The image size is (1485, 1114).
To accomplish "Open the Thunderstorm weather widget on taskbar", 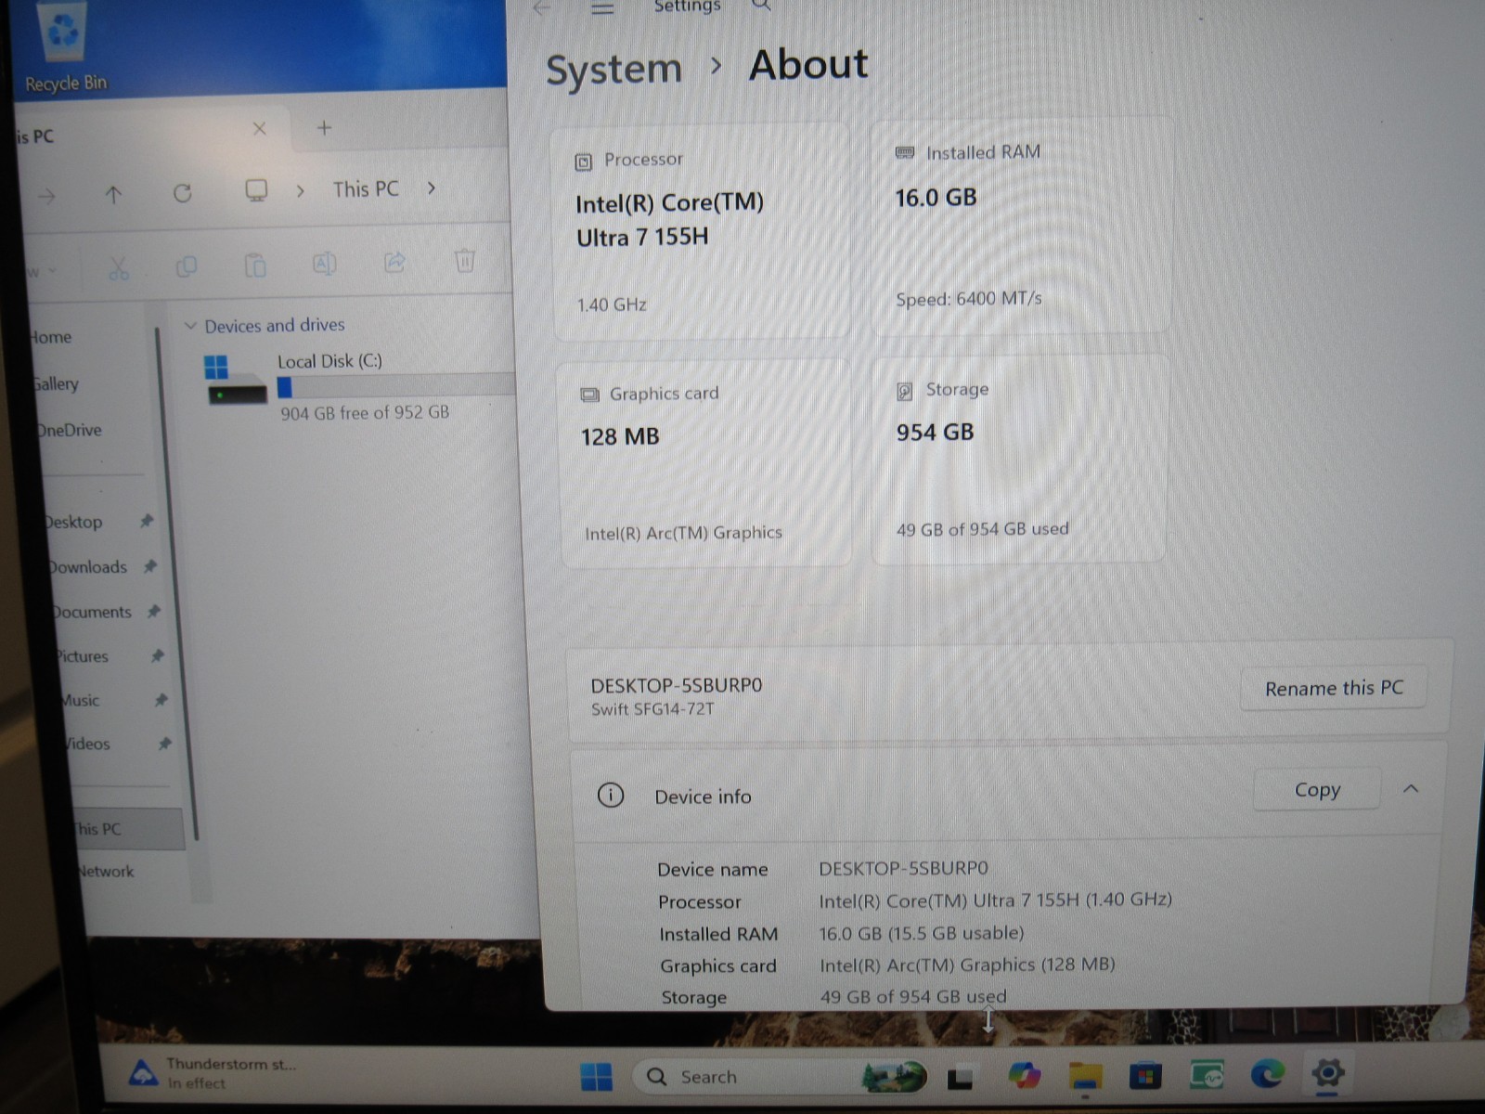I will [x=213, y=1073].
